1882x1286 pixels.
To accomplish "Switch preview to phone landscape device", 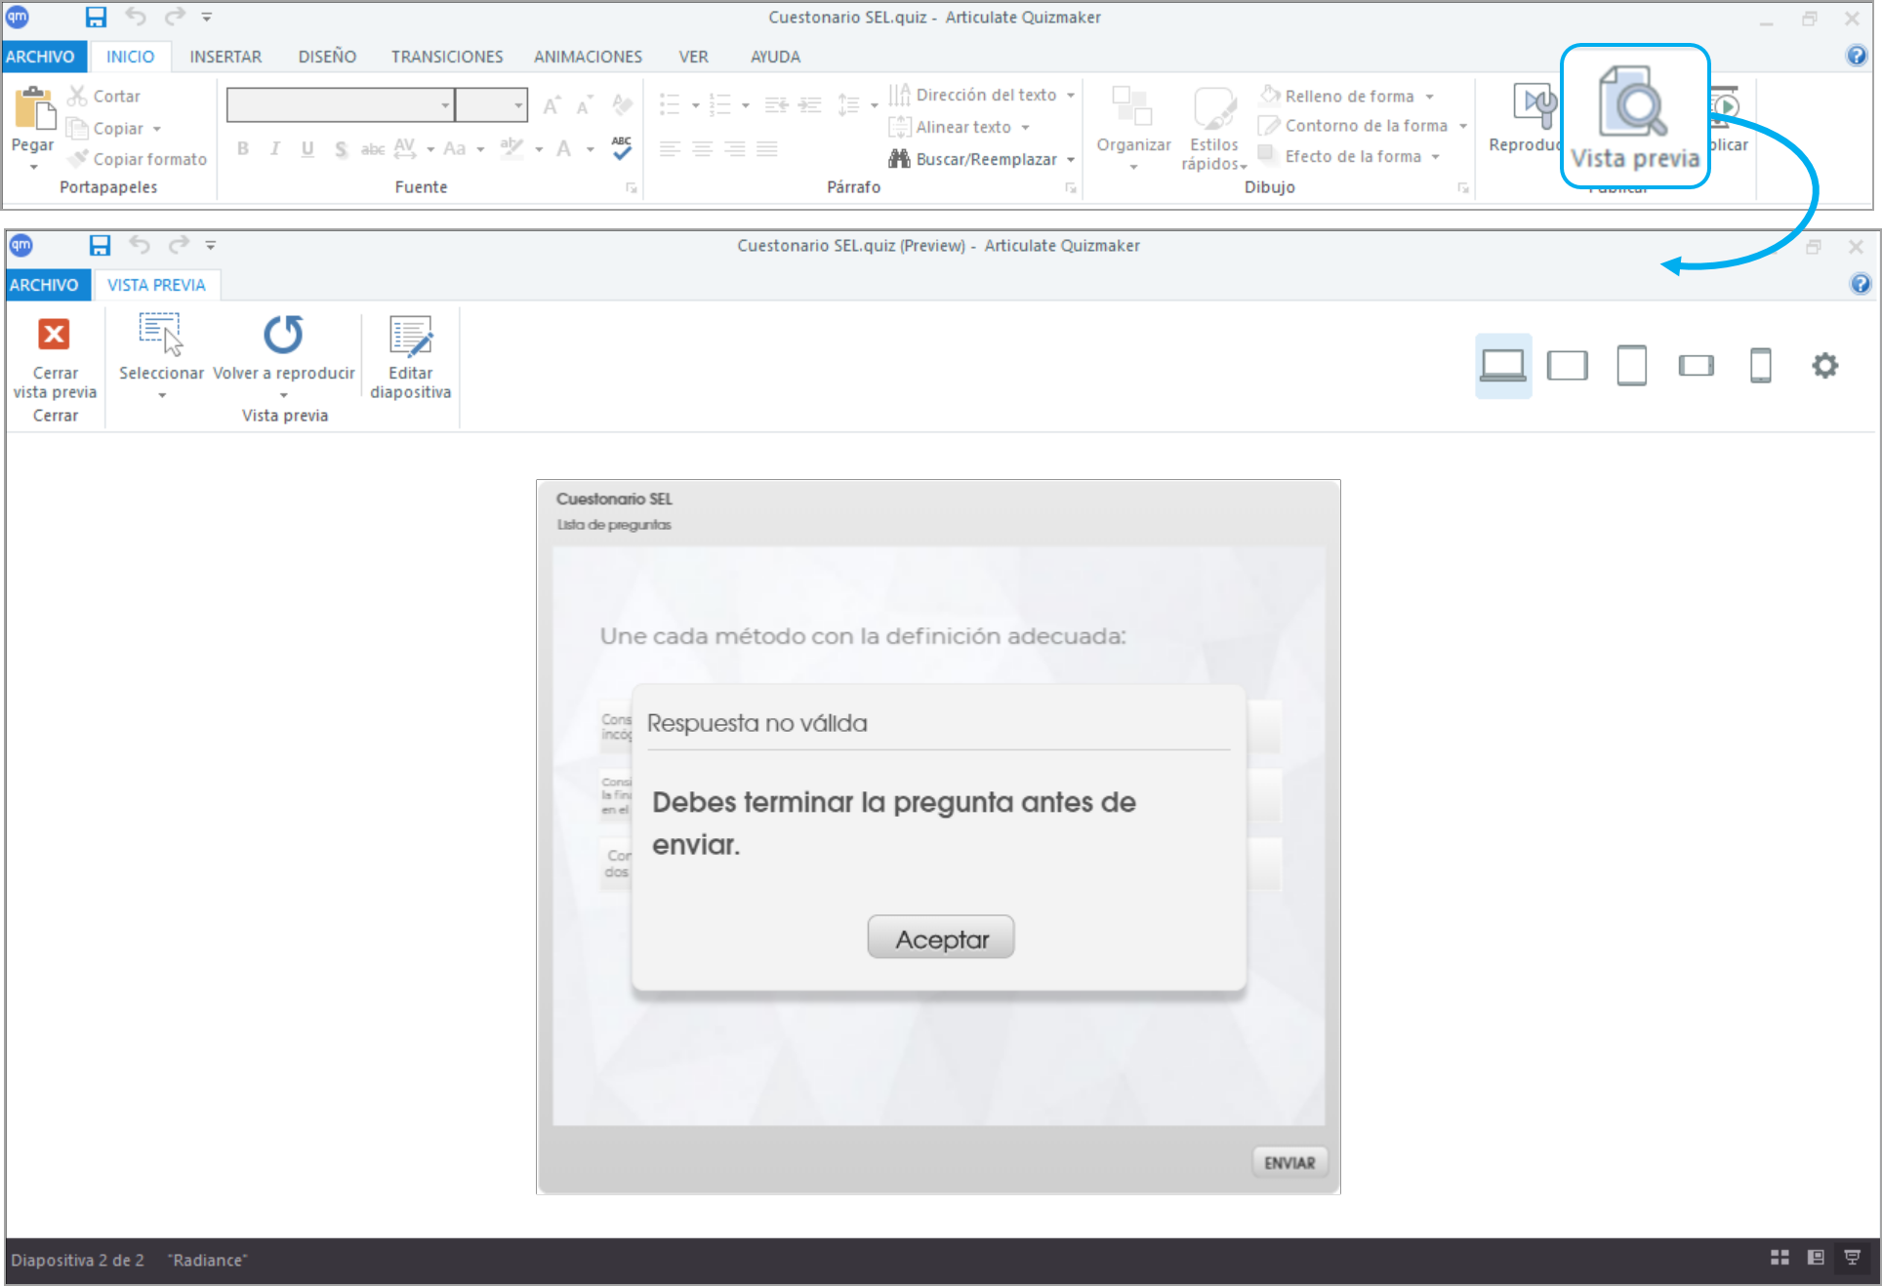I will point(1697,366).
